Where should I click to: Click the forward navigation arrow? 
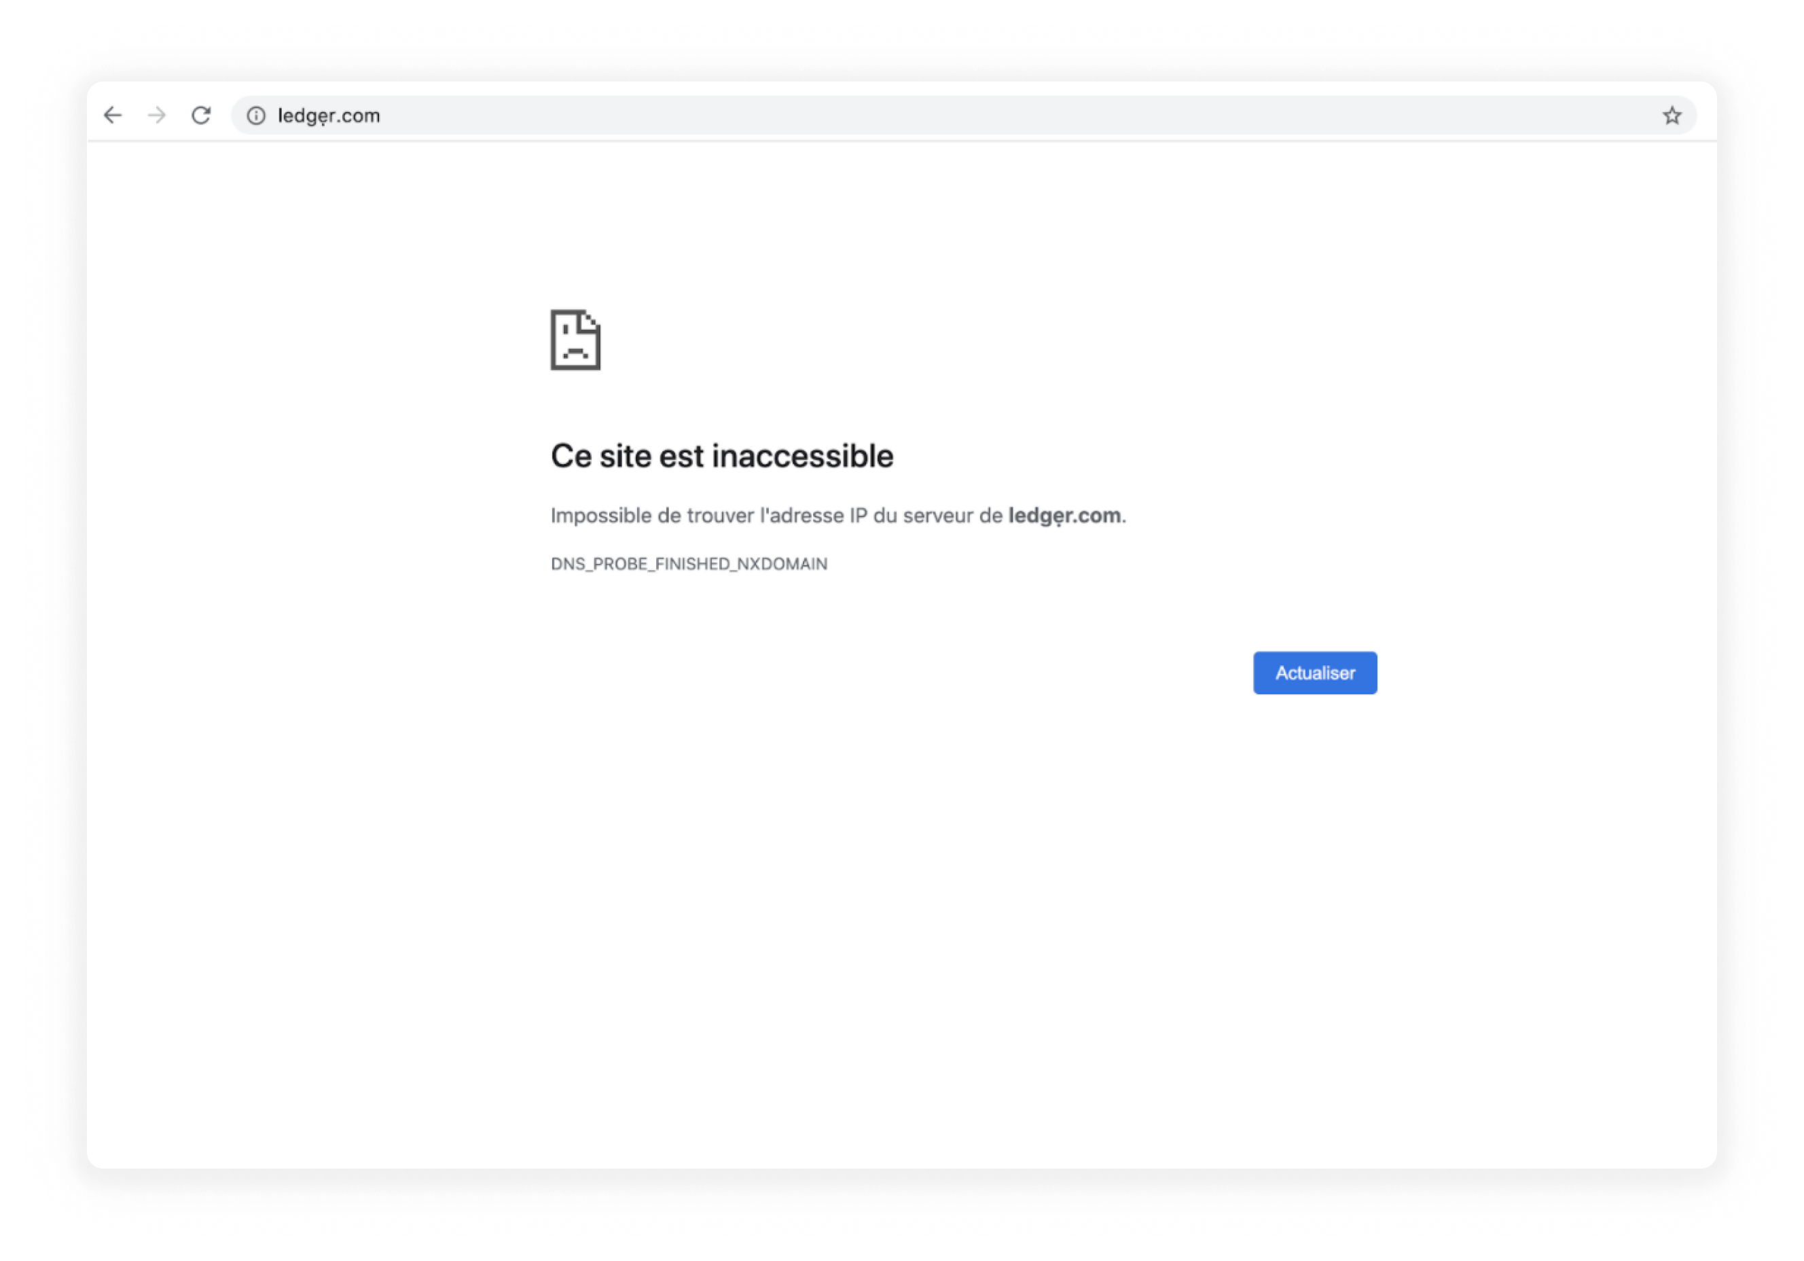(x=157, y=116)
